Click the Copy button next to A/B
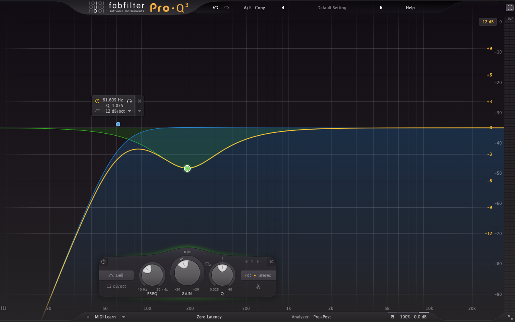 260,8
